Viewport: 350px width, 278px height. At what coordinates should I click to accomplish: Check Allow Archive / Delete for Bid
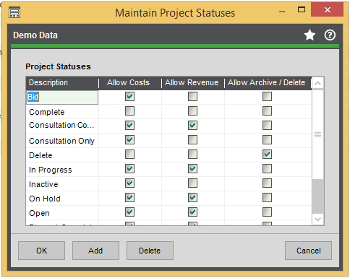coord(267,97)
